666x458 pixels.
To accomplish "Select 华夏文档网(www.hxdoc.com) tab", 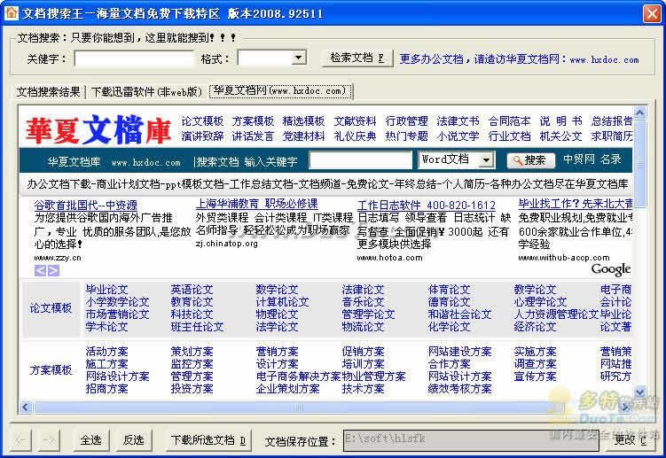I will 280,91.
